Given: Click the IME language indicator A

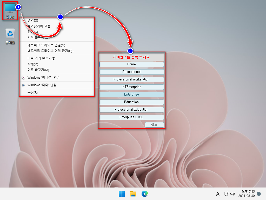Looking at the screenshot, I should (x=218, y=194).
